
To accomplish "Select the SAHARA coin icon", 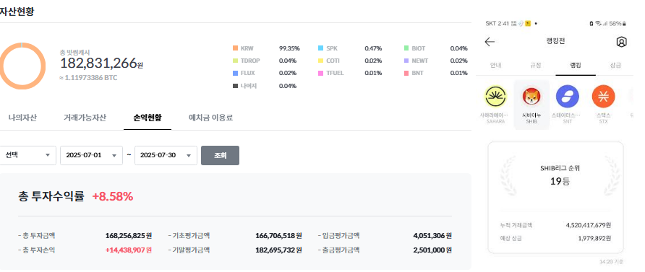I will pos(495,97).
